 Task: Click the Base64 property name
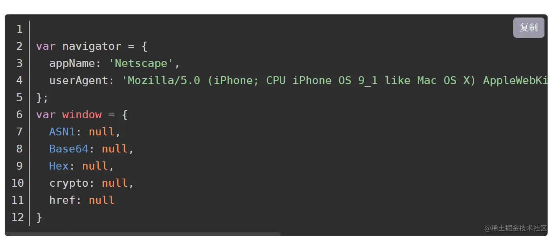[x=69, y=149]
